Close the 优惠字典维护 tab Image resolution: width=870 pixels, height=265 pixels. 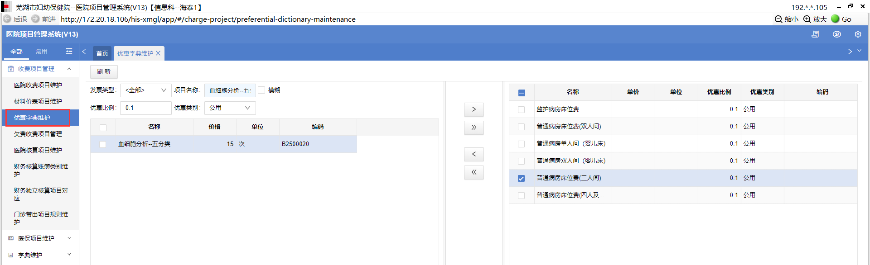click(158, 53)
